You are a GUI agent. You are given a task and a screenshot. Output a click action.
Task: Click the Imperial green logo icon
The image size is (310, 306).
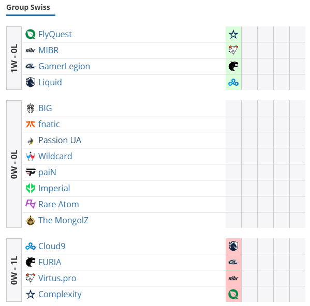[x=31, y=188]
